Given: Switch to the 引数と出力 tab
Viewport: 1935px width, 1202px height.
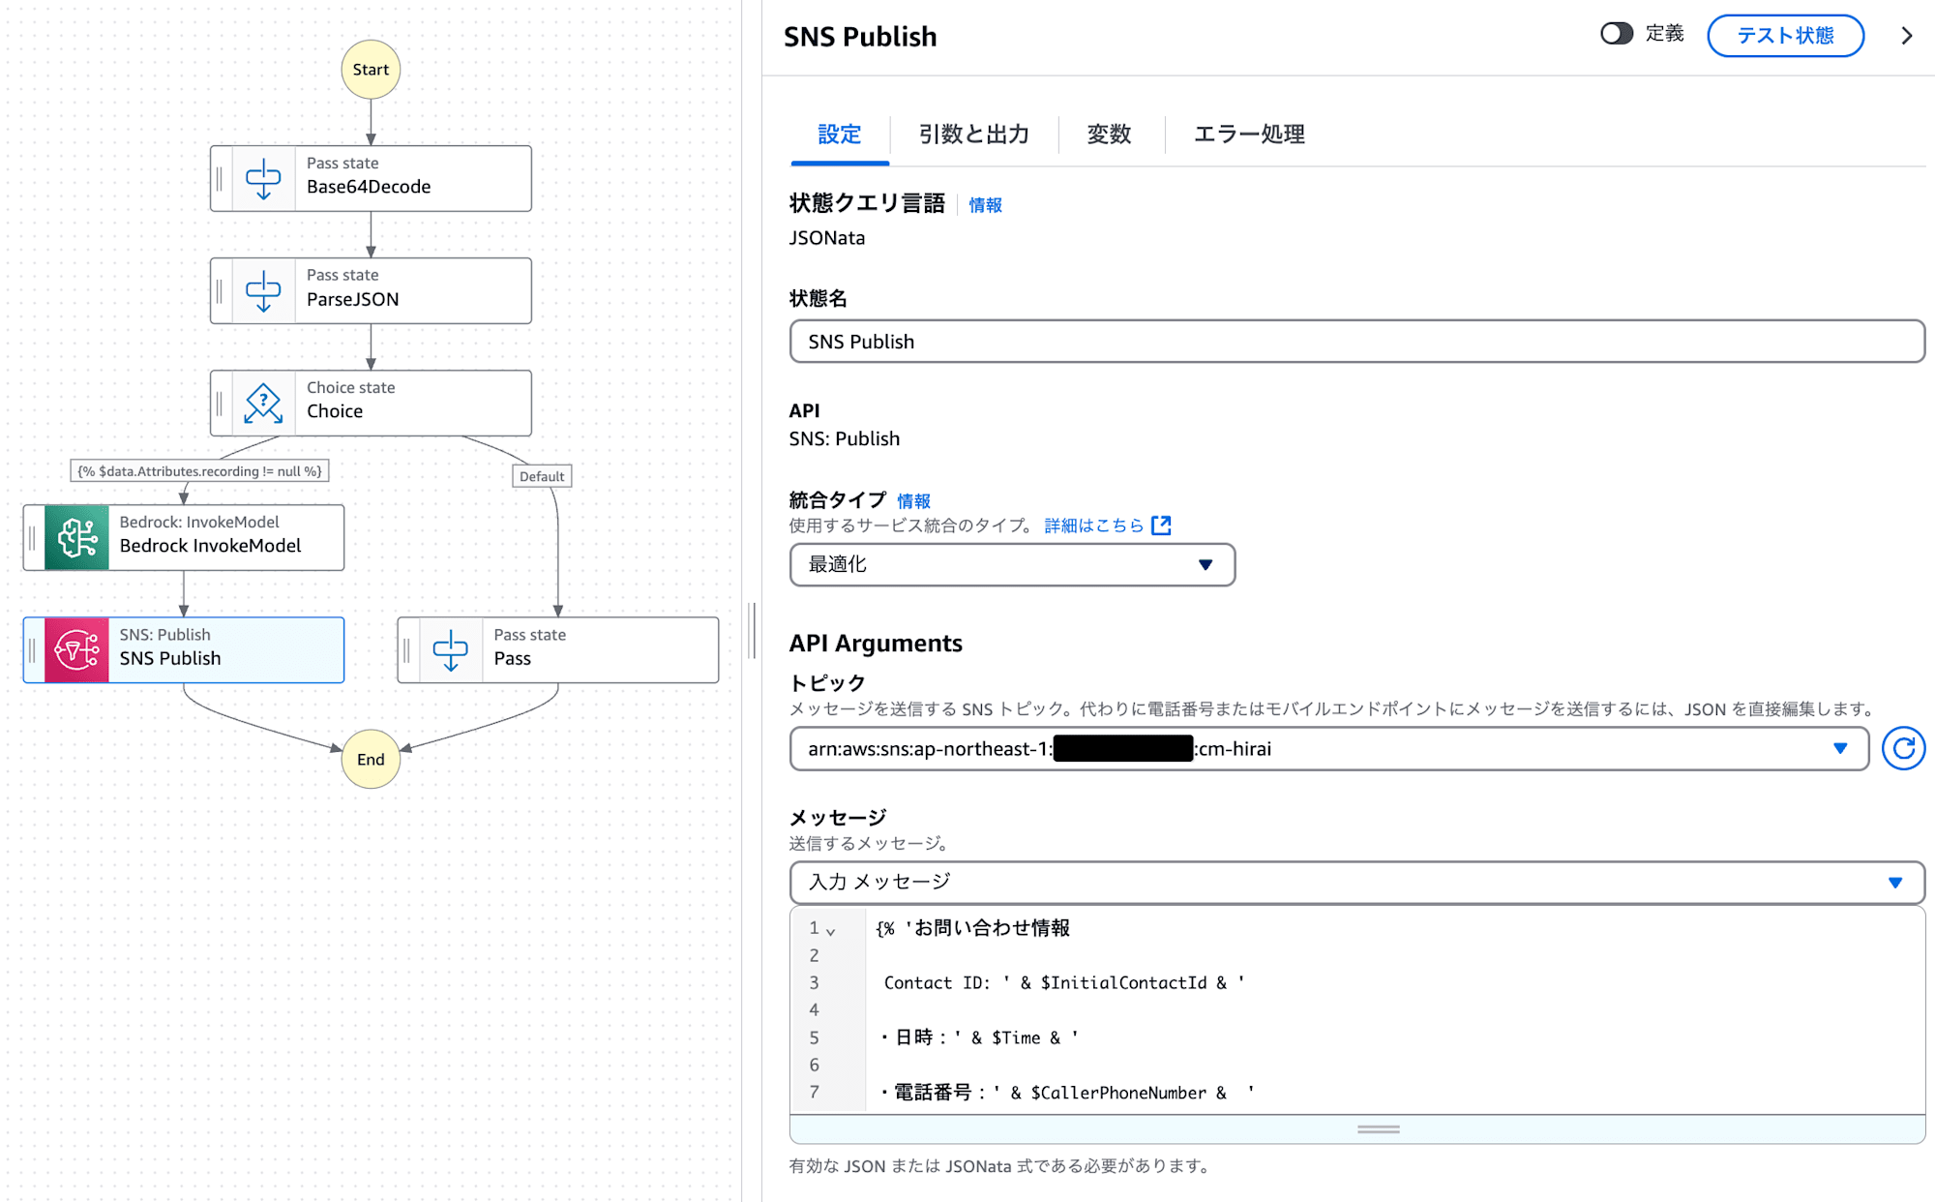Looking at the screenshot, I should tap(973, 135).
